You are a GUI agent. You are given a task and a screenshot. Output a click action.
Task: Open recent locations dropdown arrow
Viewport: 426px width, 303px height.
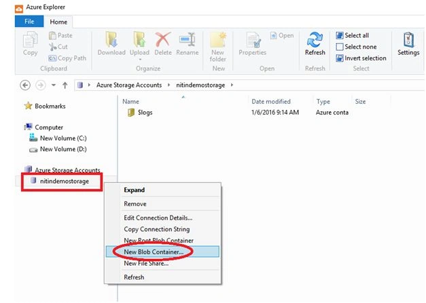54,85
